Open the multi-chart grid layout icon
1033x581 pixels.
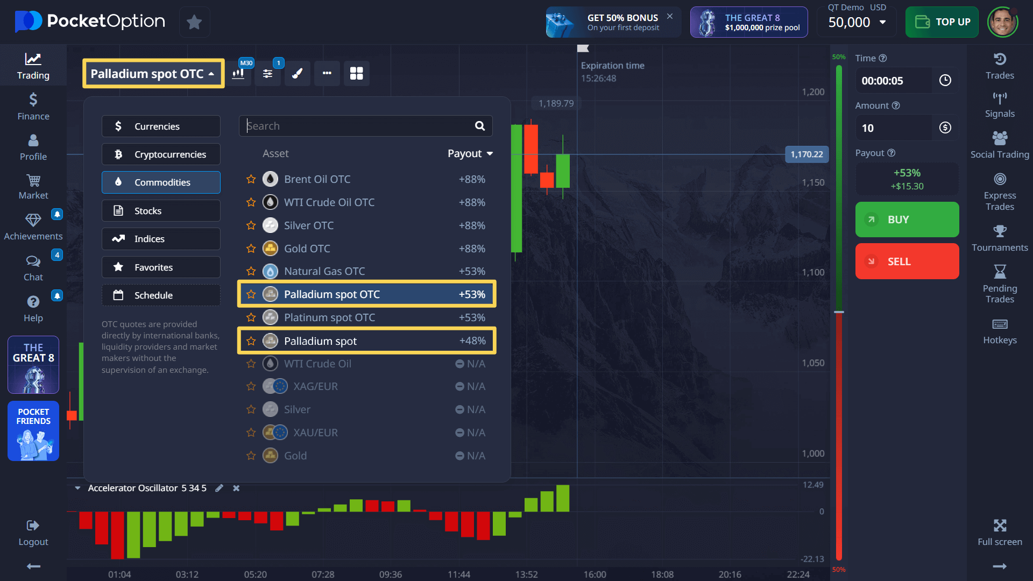[356, 74]
